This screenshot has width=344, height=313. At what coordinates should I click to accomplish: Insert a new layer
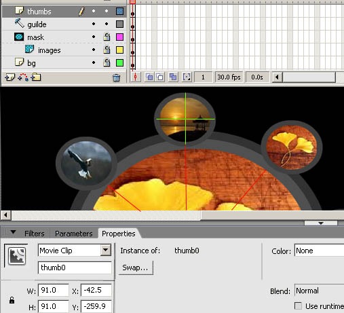(9, 77)
